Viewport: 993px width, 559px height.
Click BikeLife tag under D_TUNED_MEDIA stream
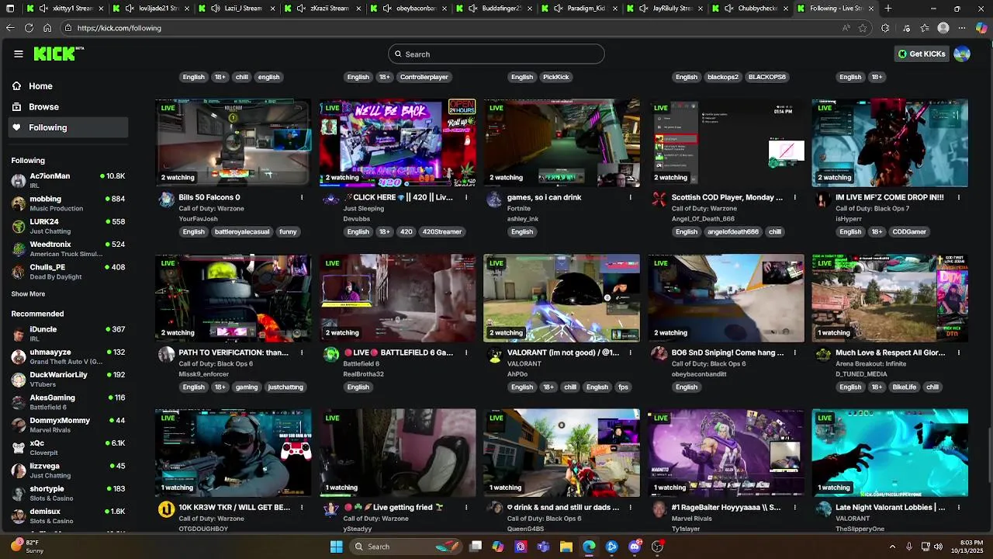point(904,387)
